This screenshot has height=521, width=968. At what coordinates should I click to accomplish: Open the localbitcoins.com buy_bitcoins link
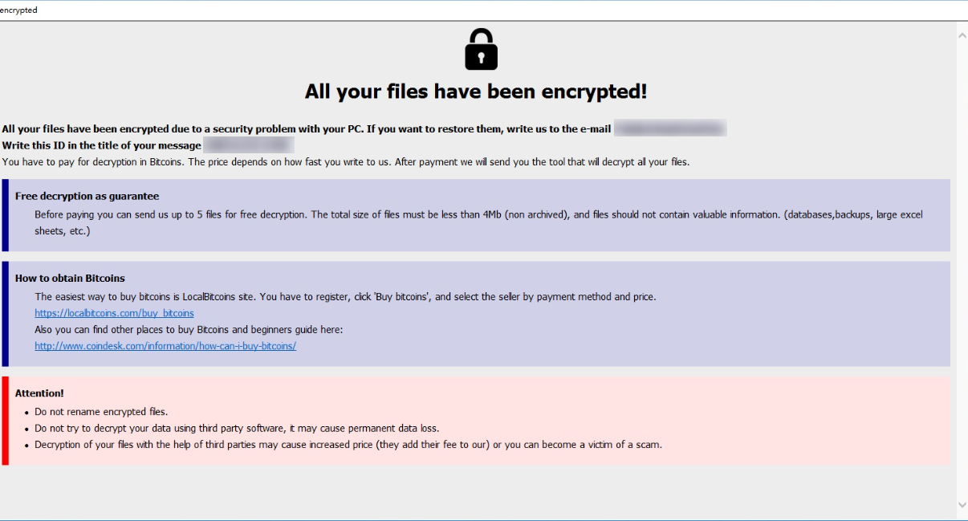click(114, 313)
